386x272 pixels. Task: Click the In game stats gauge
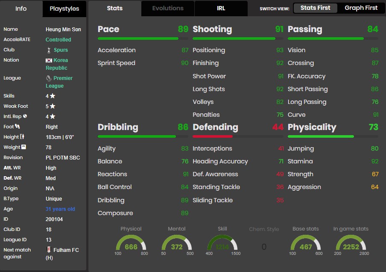[x=351, y=244]
